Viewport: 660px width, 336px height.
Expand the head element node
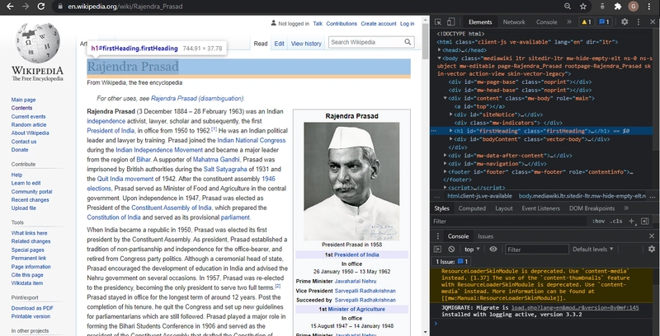(x=440, y=50)
